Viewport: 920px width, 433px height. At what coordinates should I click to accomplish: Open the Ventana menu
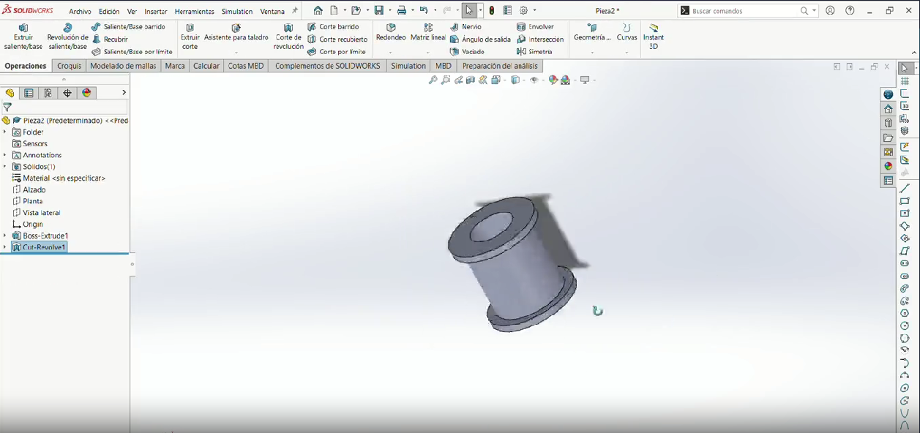pyautogui.click(x=272, y=12)
